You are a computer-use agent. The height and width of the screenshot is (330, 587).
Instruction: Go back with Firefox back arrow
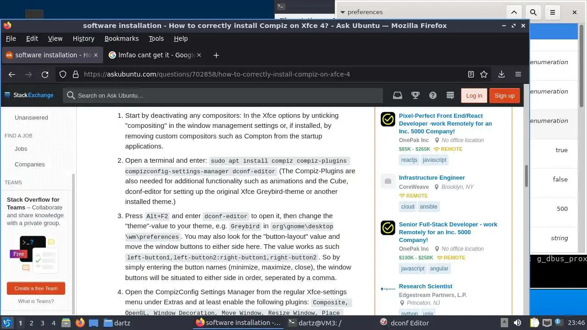[x=12, y=74]
